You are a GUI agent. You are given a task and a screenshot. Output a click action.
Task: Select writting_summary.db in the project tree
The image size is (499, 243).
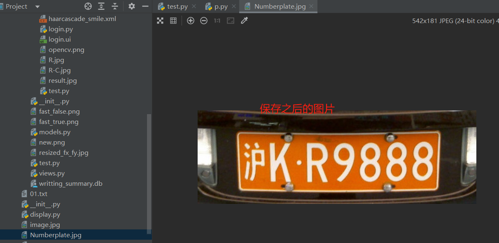click(71, 184)
